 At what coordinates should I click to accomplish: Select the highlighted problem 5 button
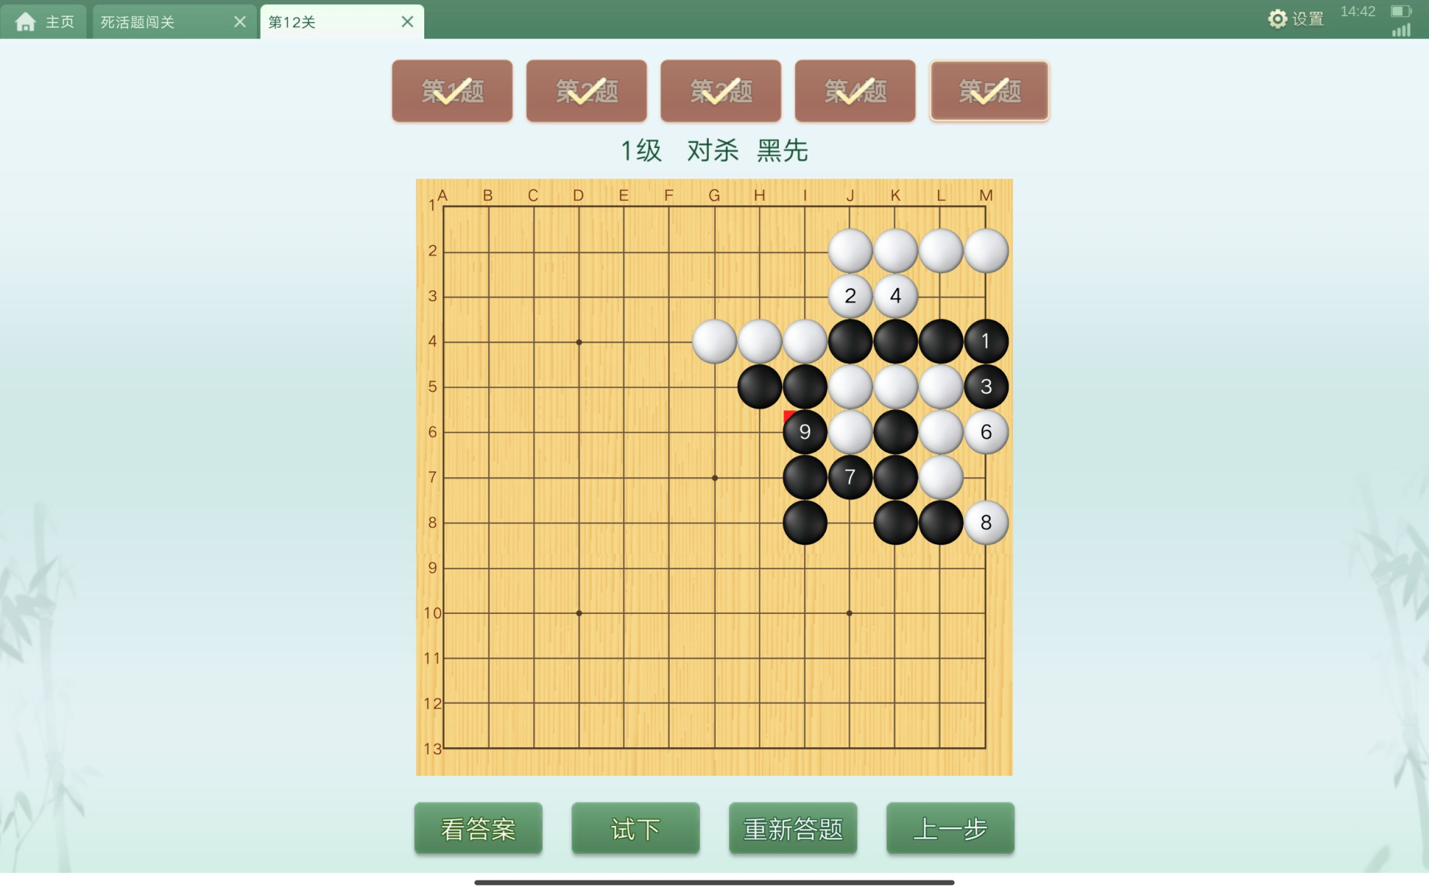(x=989, y=91)
